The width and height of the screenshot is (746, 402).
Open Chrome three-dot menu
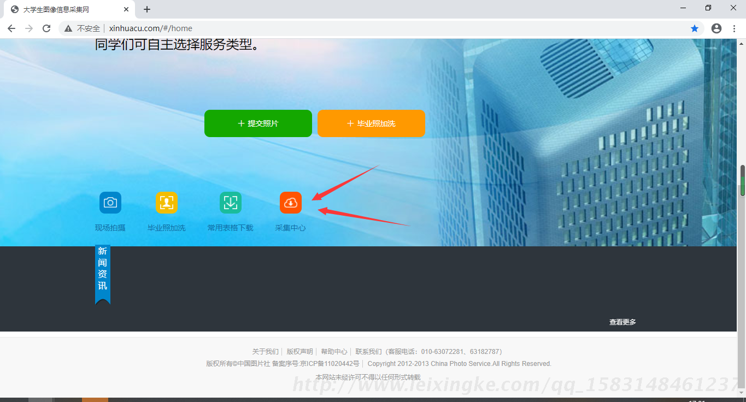(734, 28)
